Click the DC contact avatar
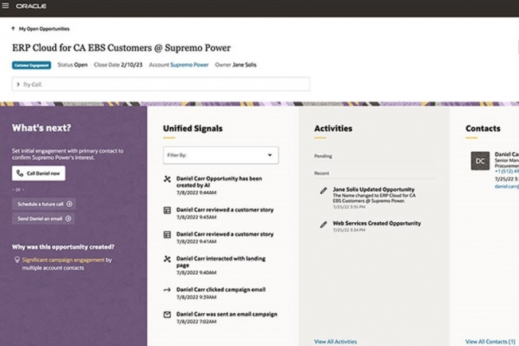The height and width of the screenshot is (346, 519). click(x=480, y=161)
